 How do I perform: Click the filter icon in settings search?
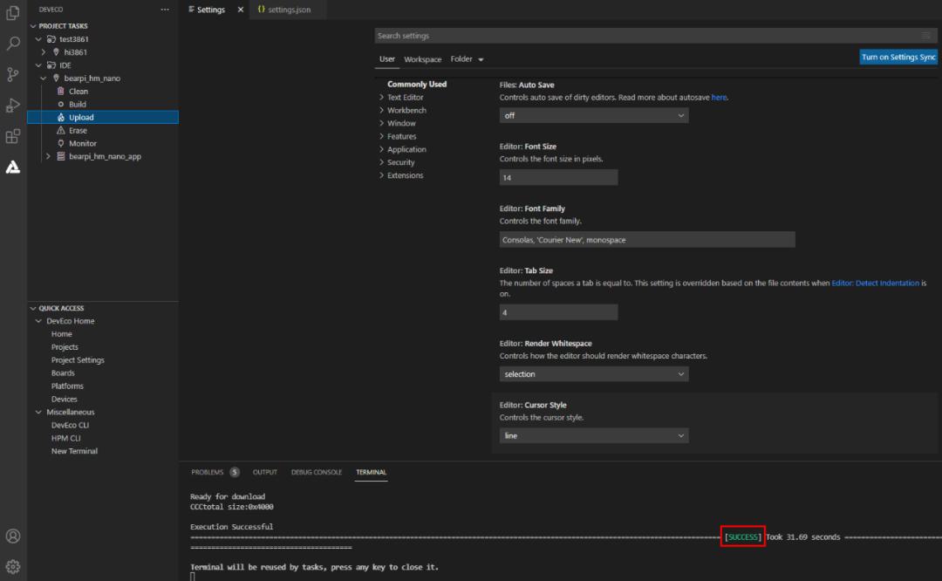pyautogui.click(x=926, y=36)
